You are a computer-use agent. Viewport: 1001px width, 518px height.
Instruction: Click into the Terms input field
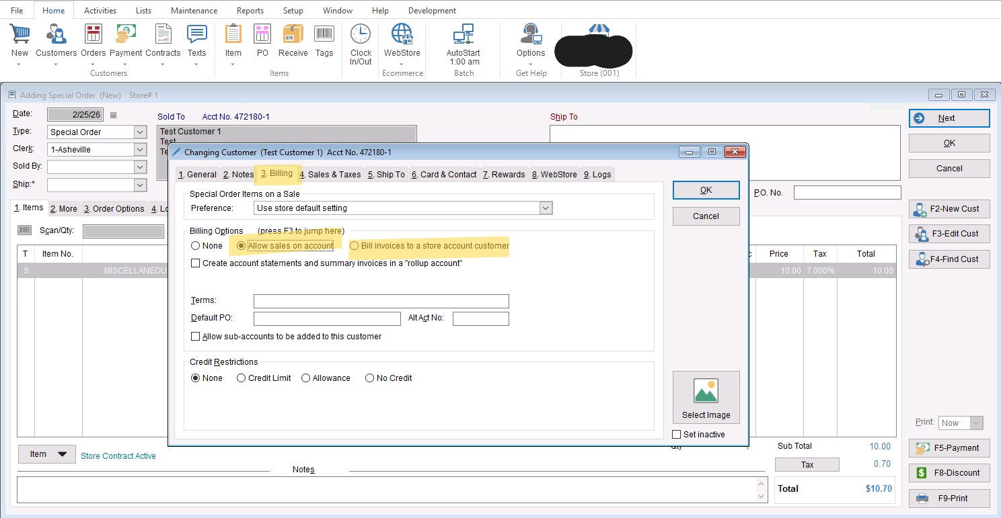pos(381,301)
